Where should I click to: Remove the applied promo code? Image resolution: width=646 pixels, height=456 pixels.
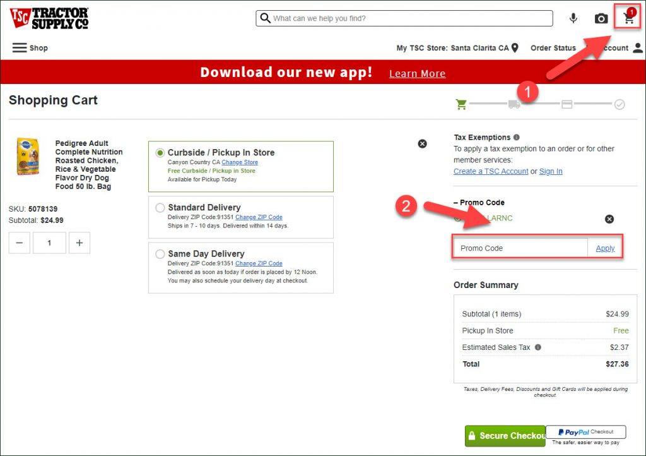coord(609,219)
